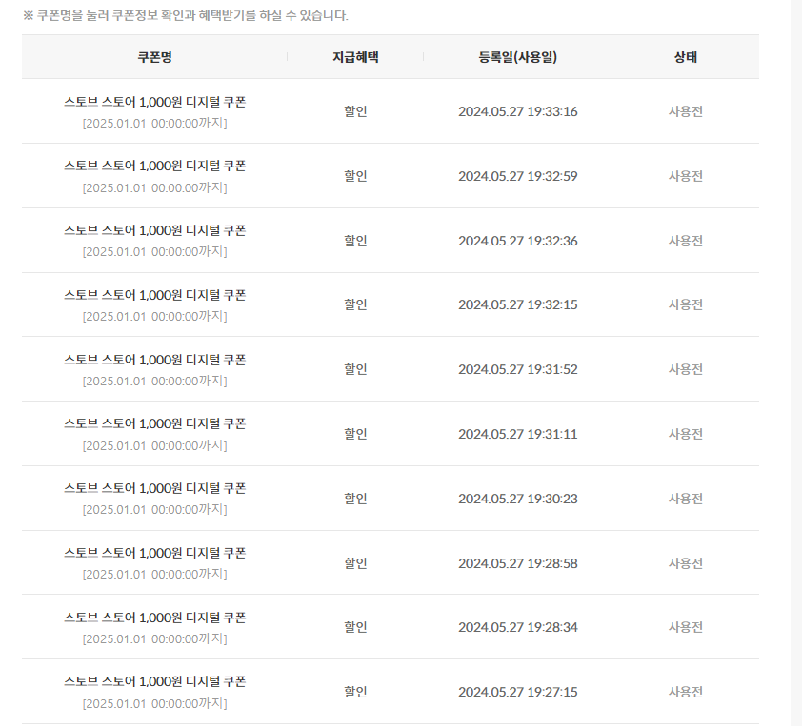
Task: Open the coupon registered at 19:28:34
Action: pos(154,618)
